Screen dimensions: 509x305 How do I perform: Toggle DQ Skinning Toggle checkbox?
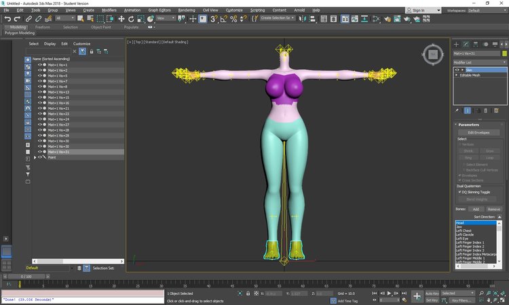[459, 192]
